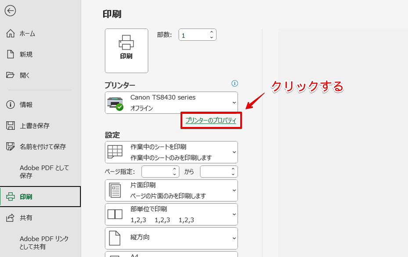Switch to 共有 in the sidebar
Screen dimensions: 408x257
click(x=26, y=218)
